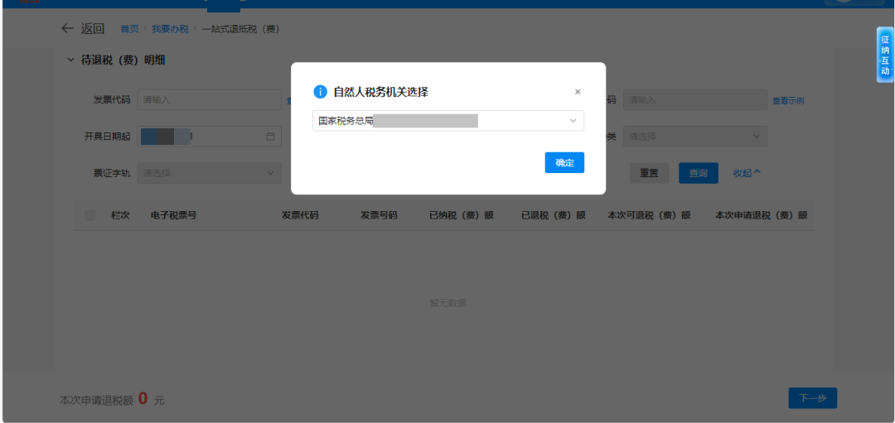Image resolution: width=895 pixels, height=423 pixels.
Task: Click the 查询 button
Action: coord(699,173)
